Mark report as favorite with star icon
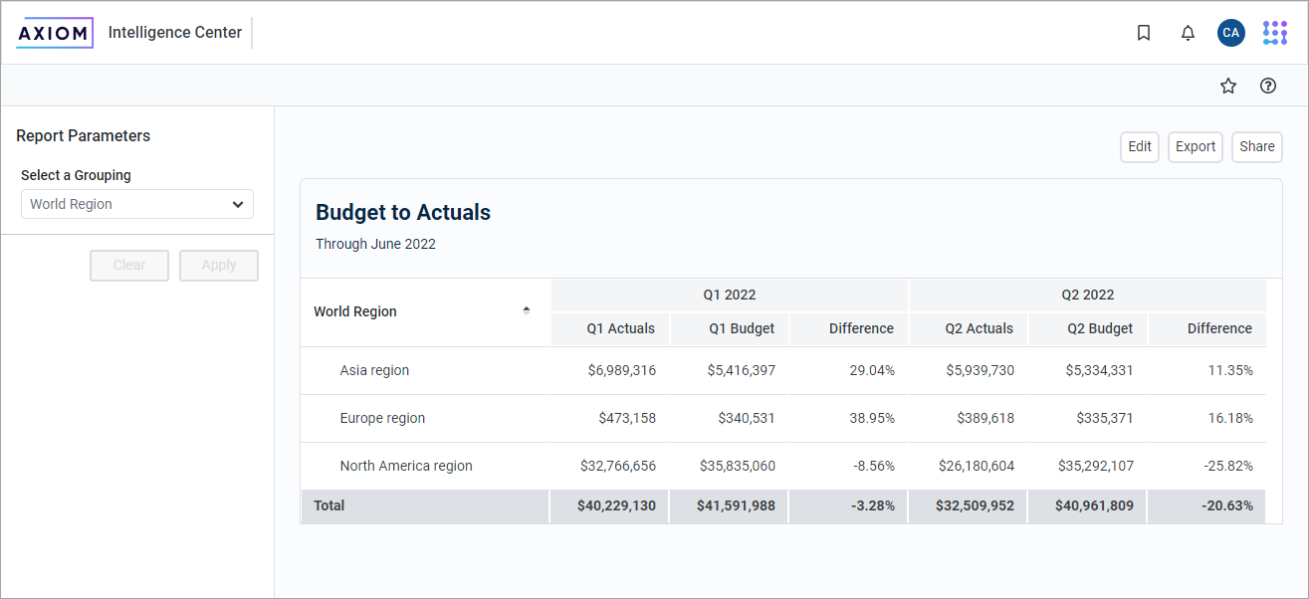1309x599 pixels. click(x=1228, y=86)
